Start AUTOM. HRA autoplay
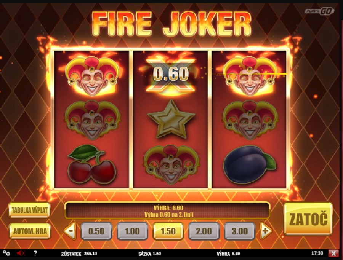This screenshot has width=343, height=260. [x=30, y=231]
